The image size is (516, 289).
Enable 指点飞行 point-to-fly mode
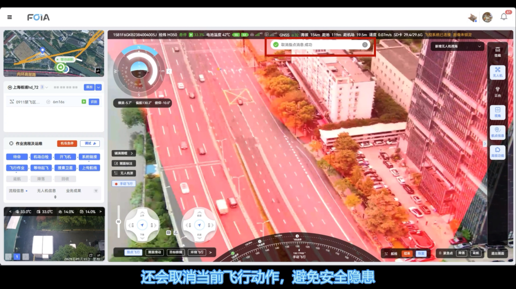[133, 252]
